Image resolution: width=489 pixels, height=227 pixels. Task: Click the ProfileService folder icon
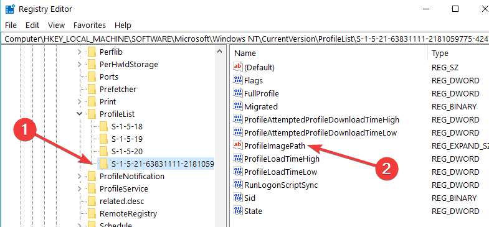pos(92,189)
